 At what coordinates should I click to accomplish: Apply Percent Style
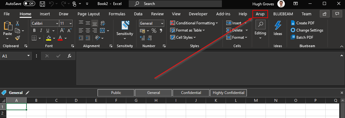(x=154, y=31)
